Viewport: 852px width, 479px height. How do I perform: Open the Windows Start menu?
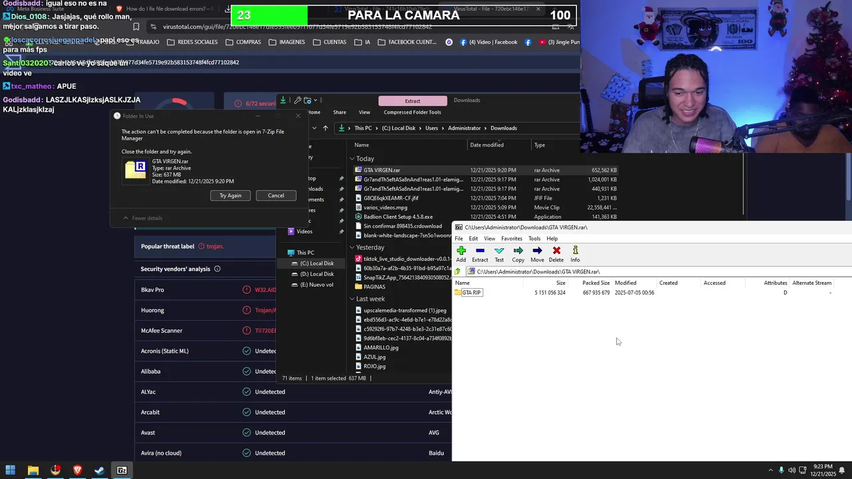10,470
